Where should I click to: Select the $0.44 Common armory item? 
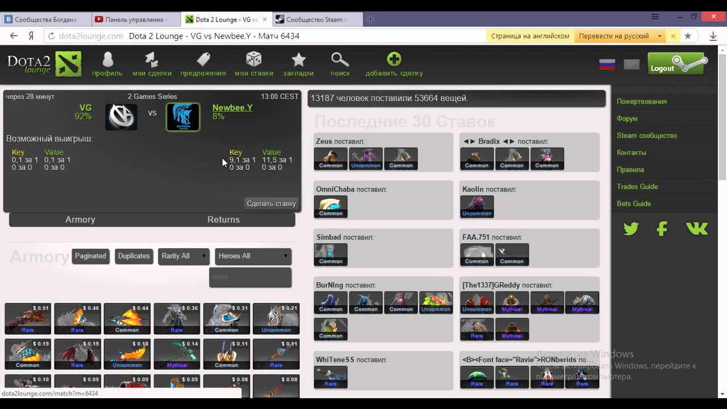coord(127,319)
